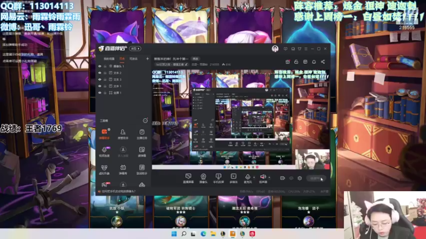The width and height of the screenshot is (426, 239).
Task: Expand the microphone options arrow
Action: tap(254, 177)
